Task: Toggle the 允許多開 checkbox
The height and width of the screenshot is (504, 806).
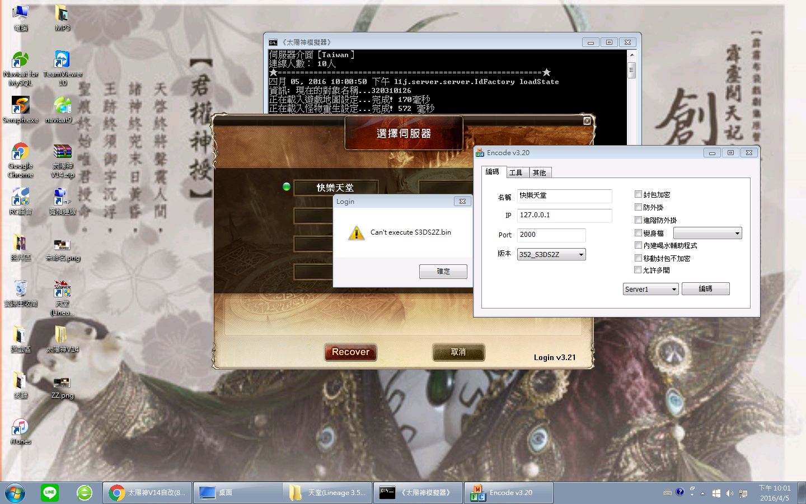Action: (x=638, y=270)
